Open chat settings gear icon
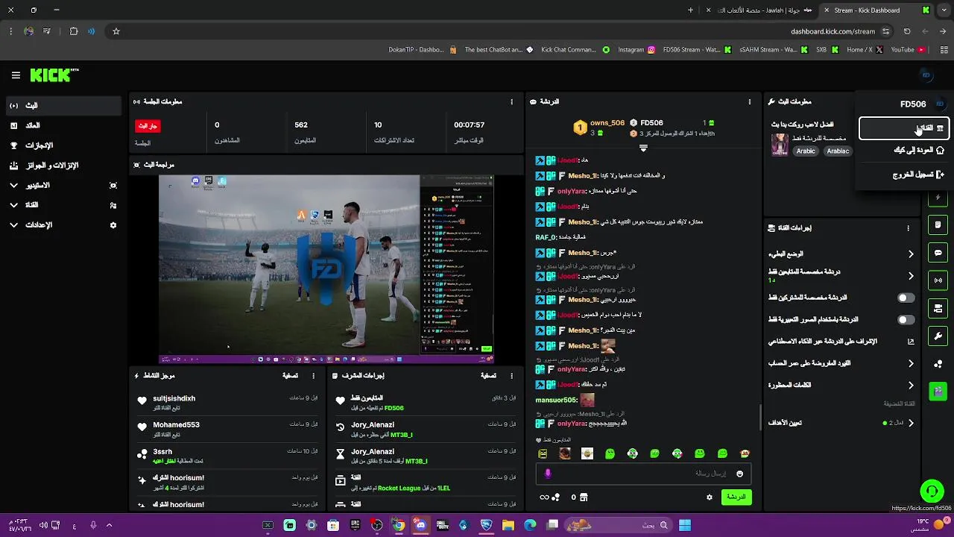The image size is (954, 537). (x=710, y=497)
